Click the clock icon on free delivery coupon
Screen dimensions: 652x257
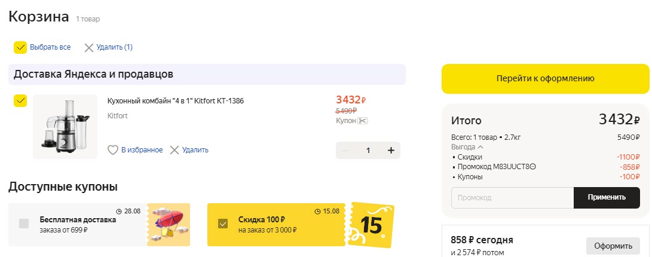119,211
